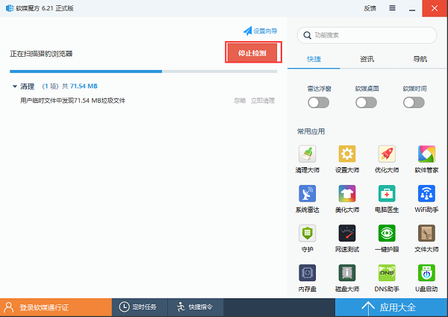Expand the 应用大全 panel
Viewport: 448px width, 317px height.
point(391,307)
